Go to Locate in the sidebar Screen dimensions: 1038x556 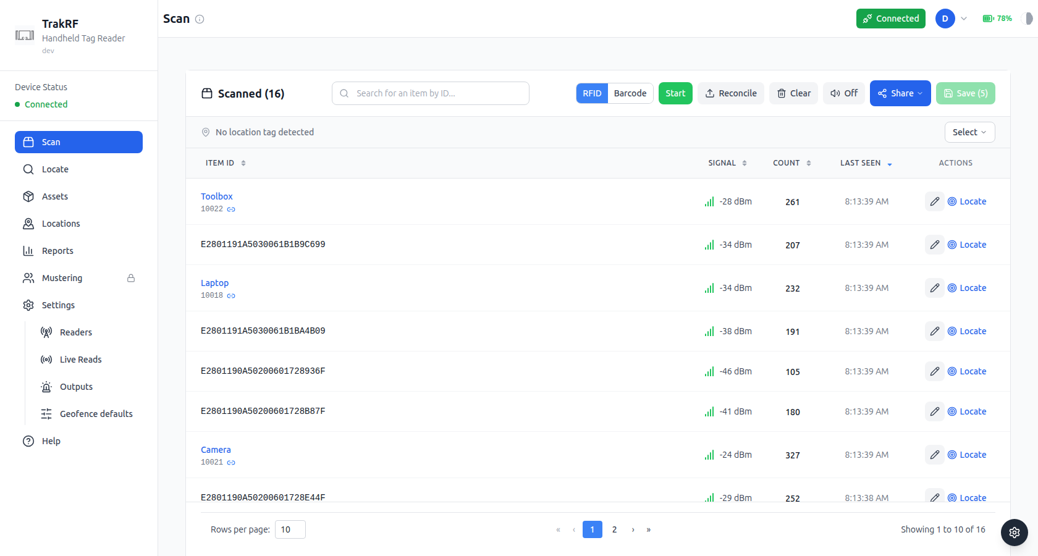(78, 169)
